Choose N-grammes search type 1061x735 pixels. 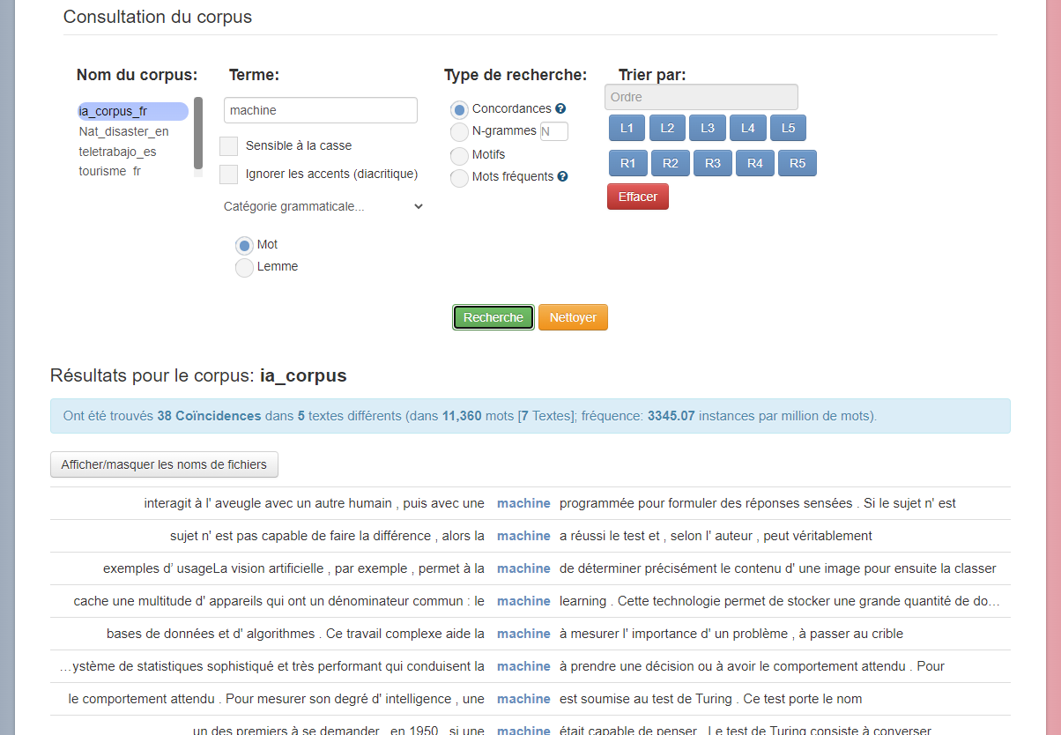(459, 131)
